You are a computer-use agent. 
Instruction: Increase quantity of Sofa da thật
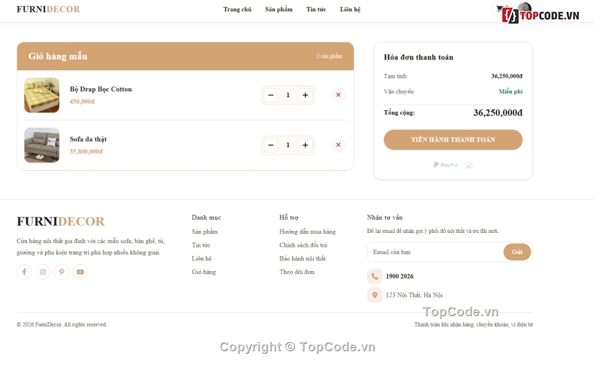(x=305, y=145)
